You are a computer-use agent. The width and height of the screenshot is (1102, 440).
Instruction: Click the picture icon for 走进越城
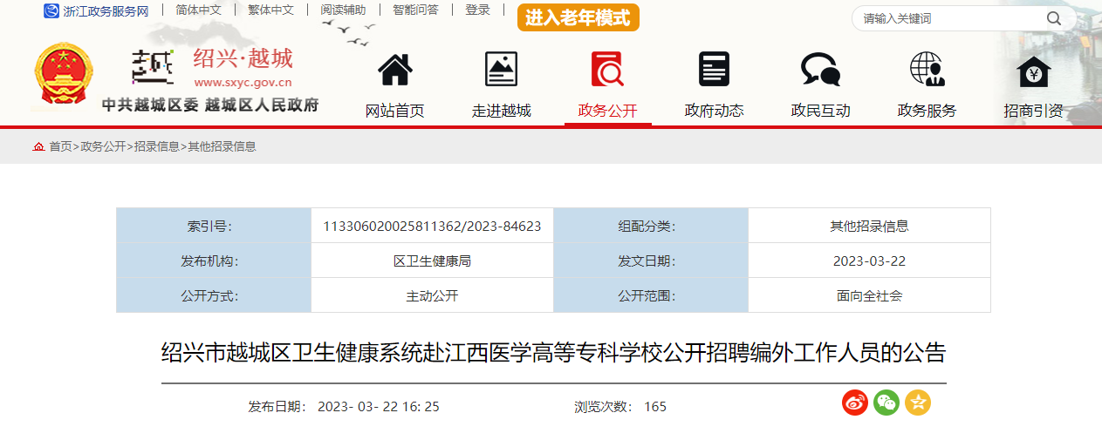[x=501, y=70]
